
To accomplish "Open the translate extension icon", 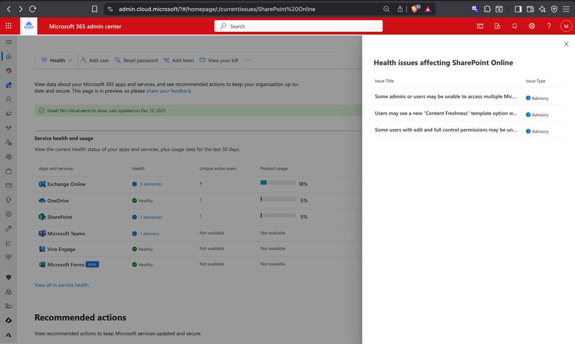I will tap(475, 9).
